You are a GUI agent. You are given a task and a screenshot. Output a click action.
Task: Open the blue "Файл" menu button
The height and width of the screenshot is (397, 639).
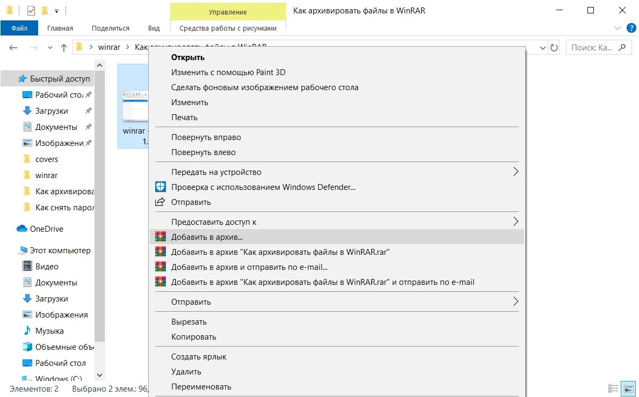click(19, 28)
